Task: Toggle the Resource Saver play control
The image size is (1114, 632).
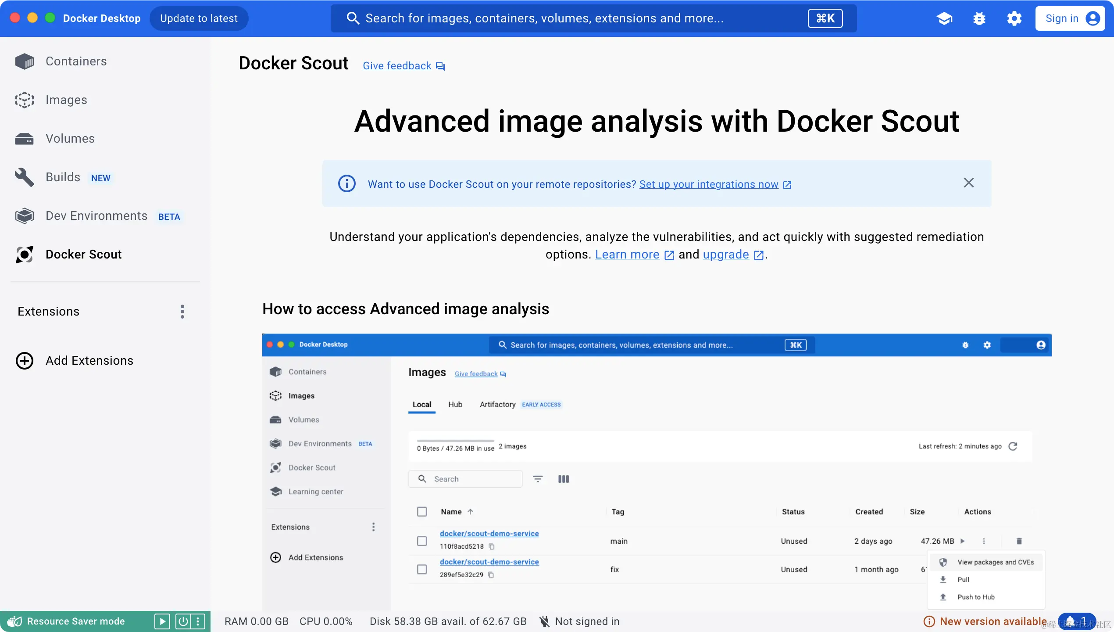Action: click(x=162, y=621)
